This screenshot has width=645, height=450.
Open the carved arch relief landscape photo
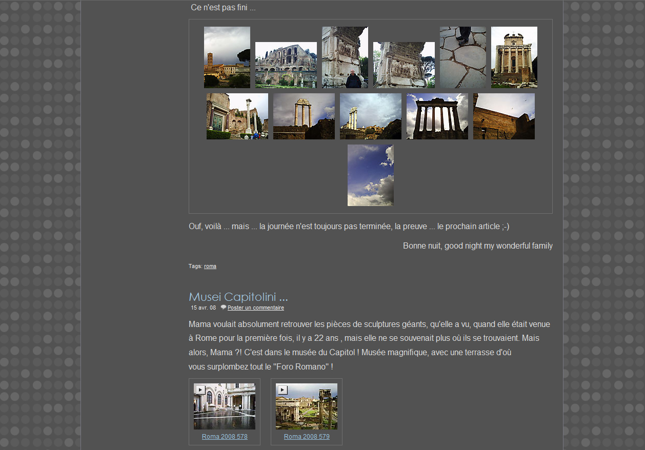coord(404,65)
